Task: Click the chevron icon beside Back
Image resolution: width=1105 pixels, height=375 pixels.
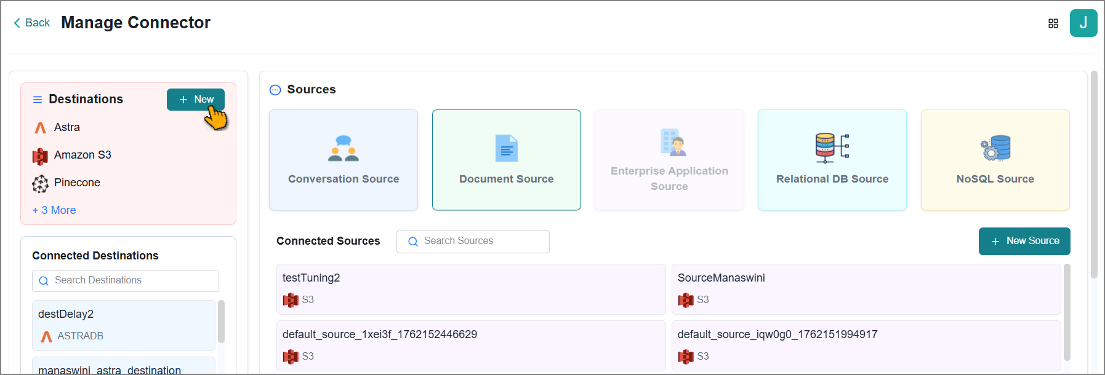Action: click(17, 23)
